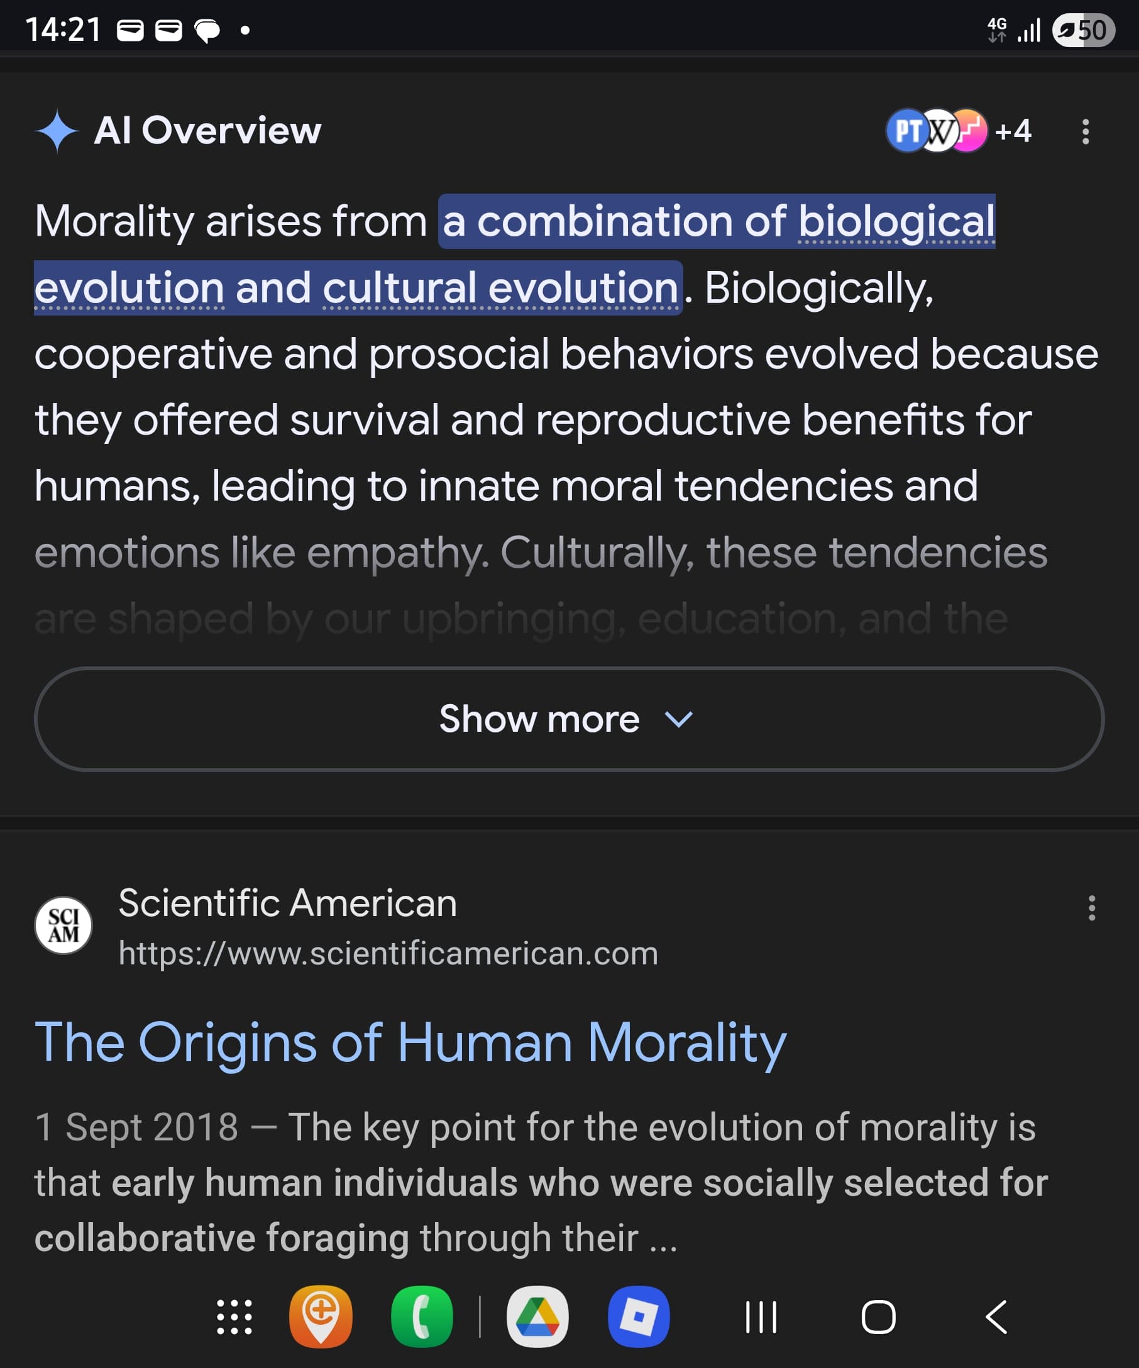Launch the Google Drive app
Screen dimensions: 1139x1368
tap(537, 1317)
